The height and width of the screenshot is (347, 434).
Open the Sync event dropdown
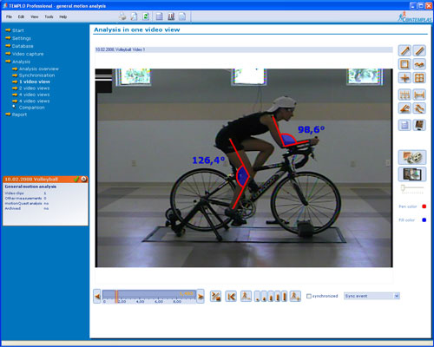(x=397, y=296)
